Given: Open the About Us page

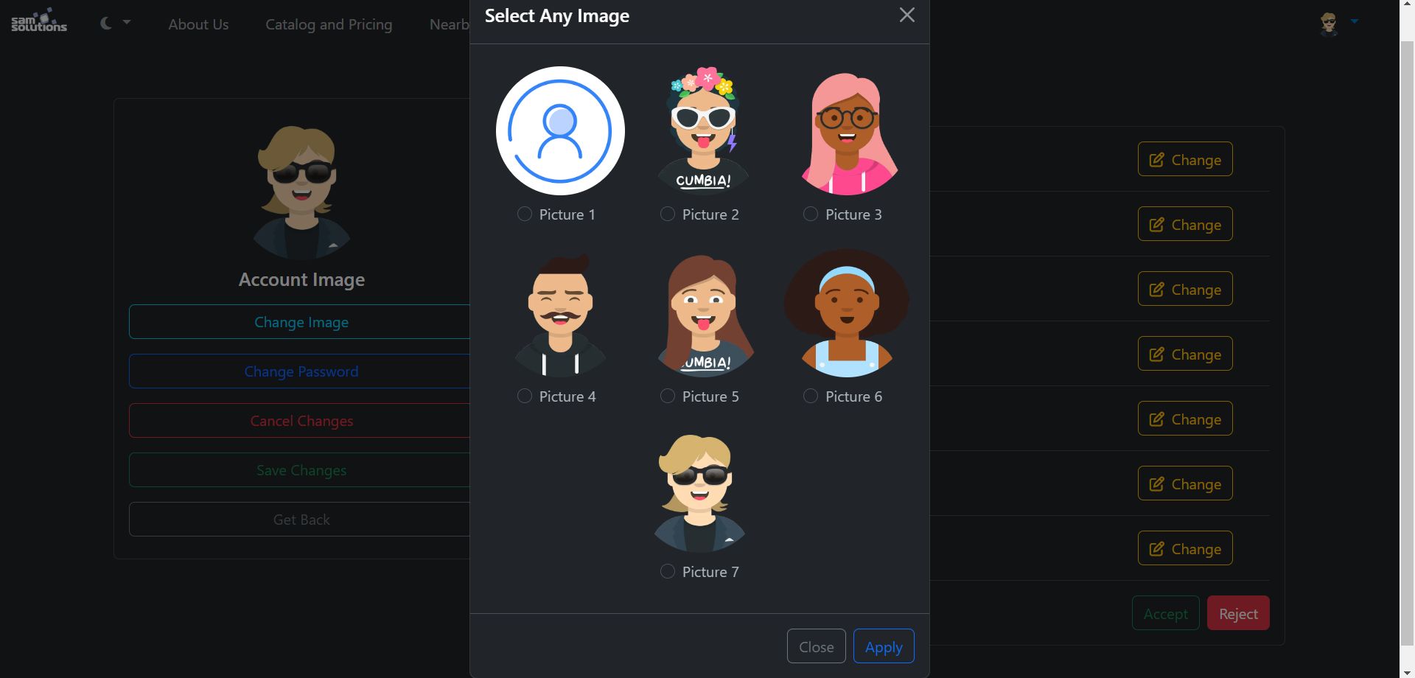Looking at the screenshot, I should [198, 24].
